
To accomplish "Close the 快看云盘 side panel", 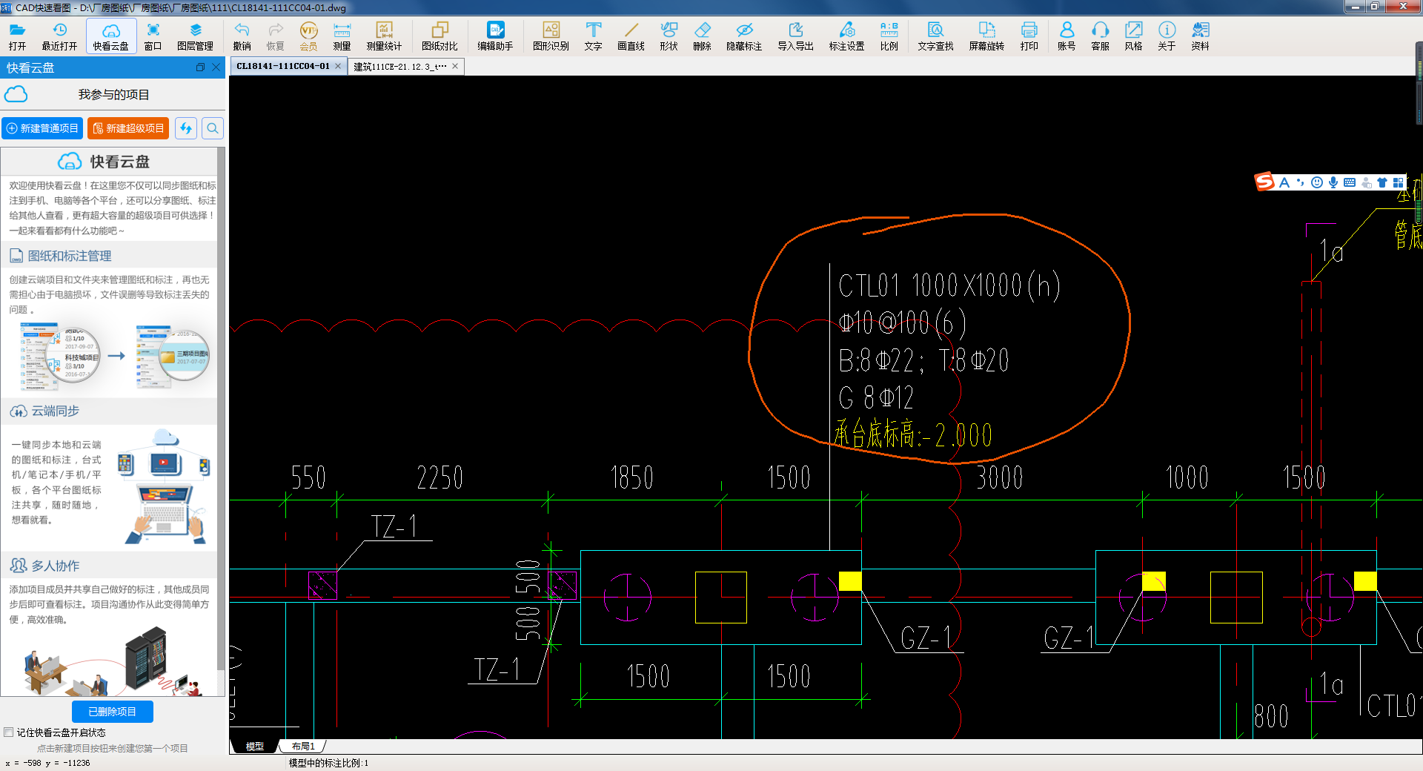I will point(216,67).
